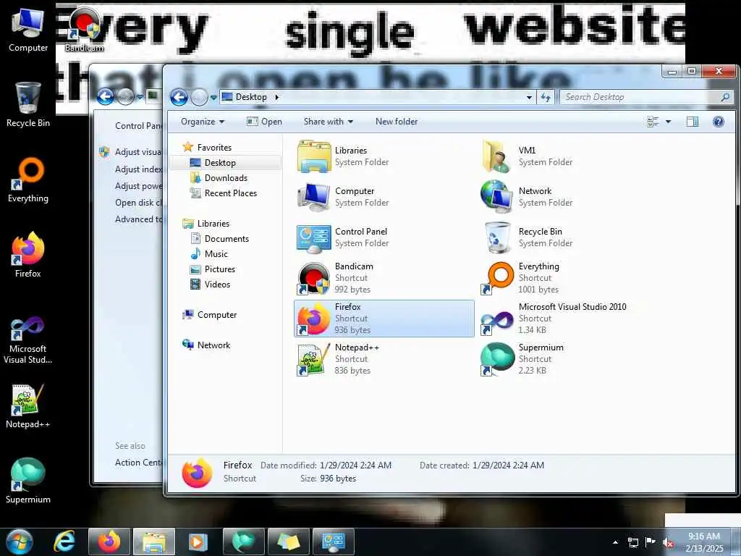Viewport: 741px width, 556px height.
Task: Click the muted volume tray icon
Action: coord(668,543)
